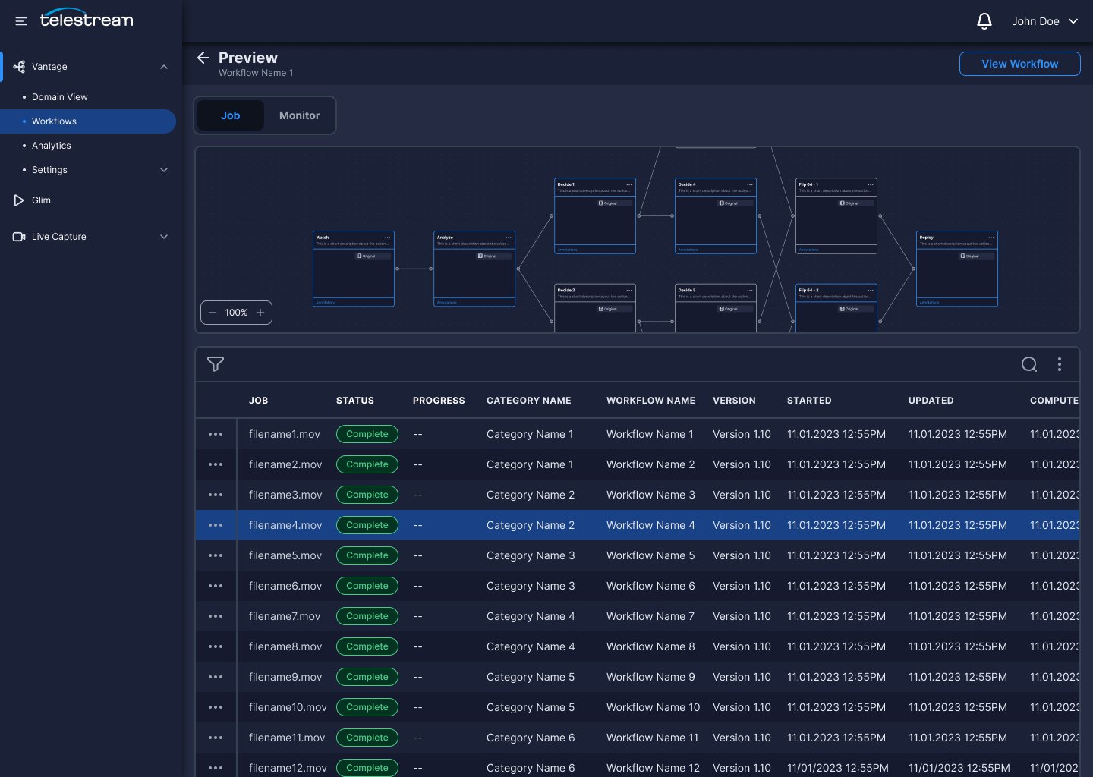Screen dimensions: 1093x777
Task: Click the Flip 64 - 1 node on the canvas
Action: (x=836, y=215)
